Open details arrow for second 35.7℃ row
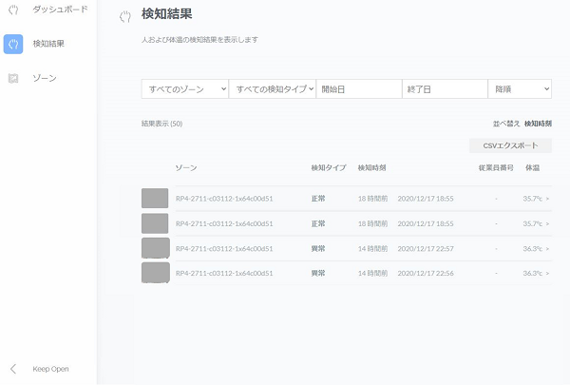The height and width of the screenshot is (385, 570). pyautogui.click(x=547, y=223)
